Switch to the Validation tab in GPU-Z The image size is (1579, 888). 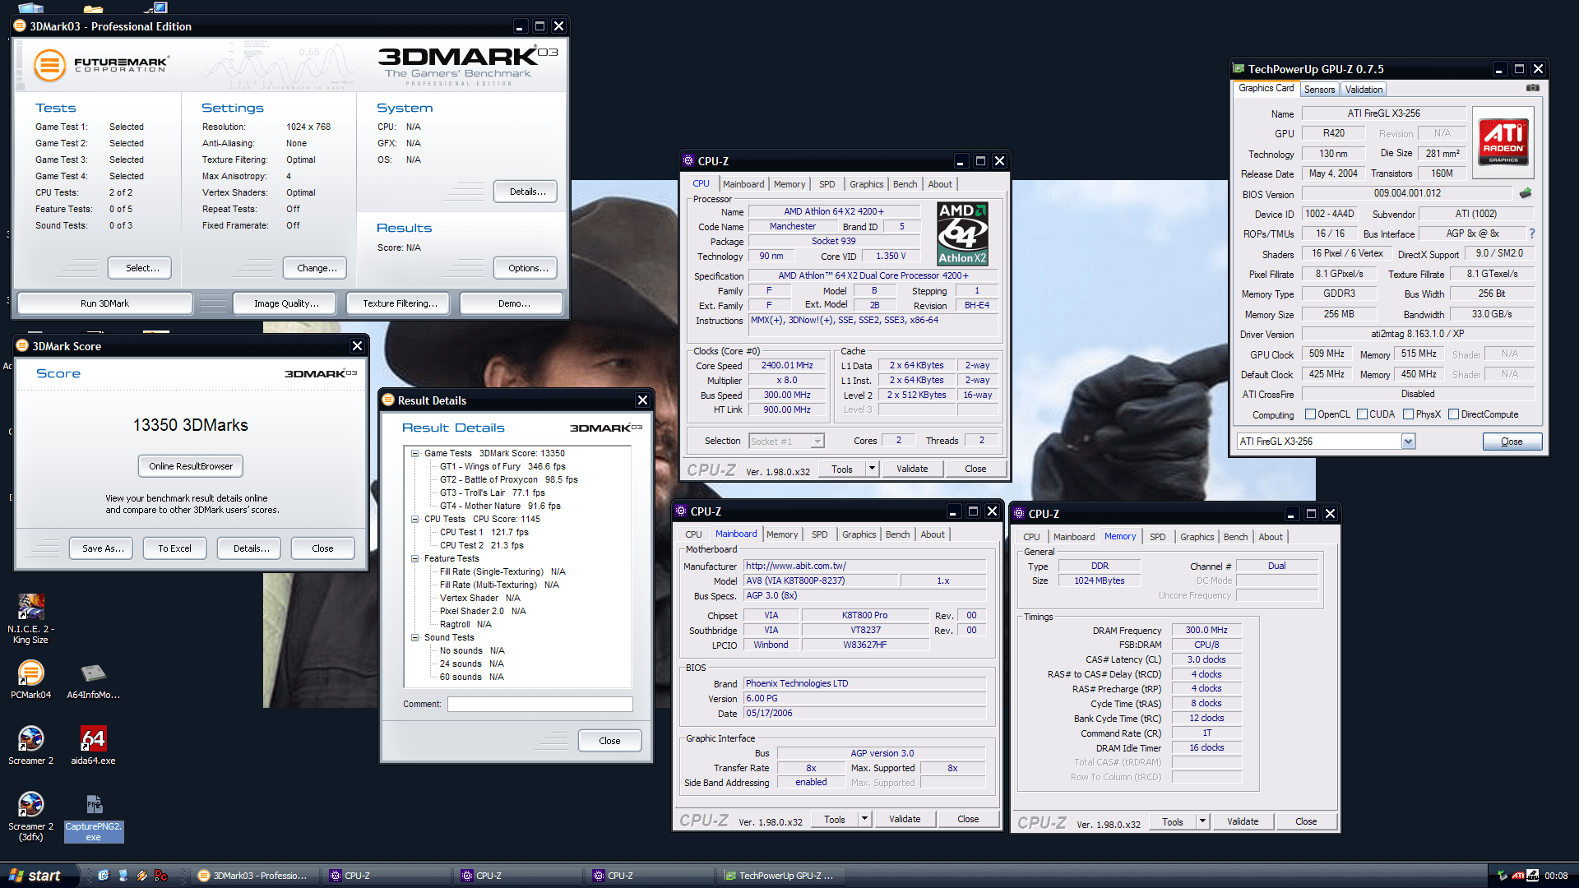[1364, 90]
